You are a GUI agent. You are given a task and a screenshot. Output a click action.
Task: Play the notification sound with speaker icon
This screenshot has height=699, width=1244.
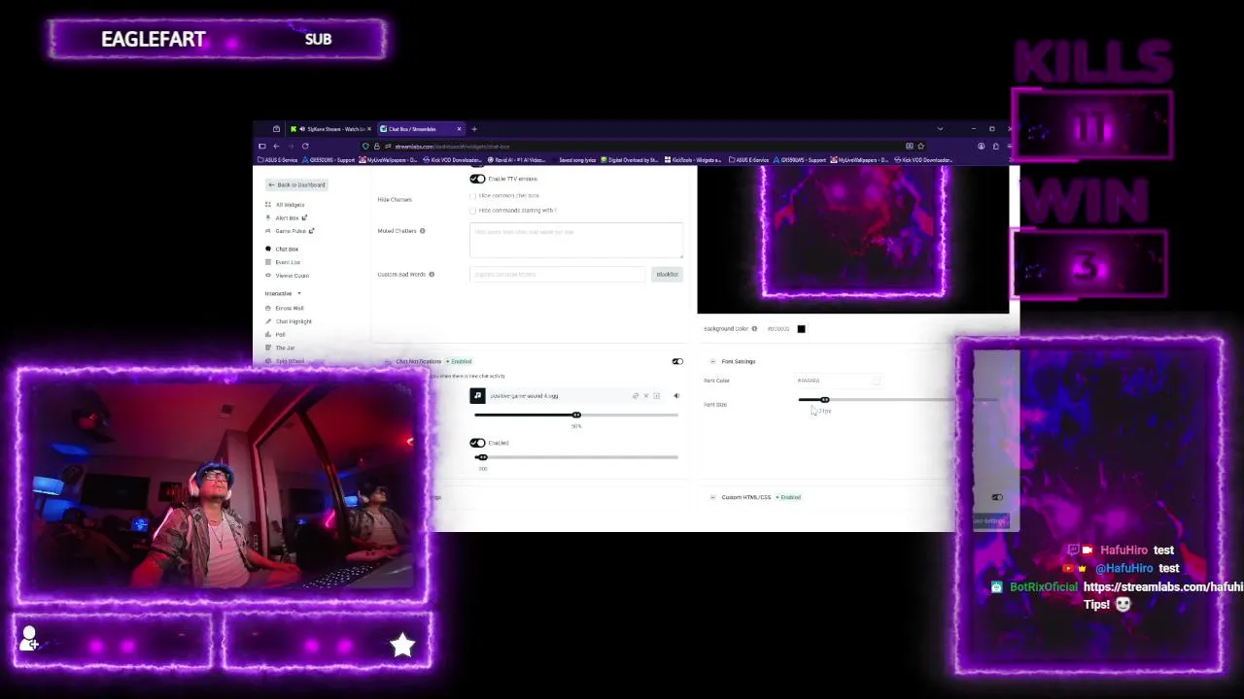[676, 396]
